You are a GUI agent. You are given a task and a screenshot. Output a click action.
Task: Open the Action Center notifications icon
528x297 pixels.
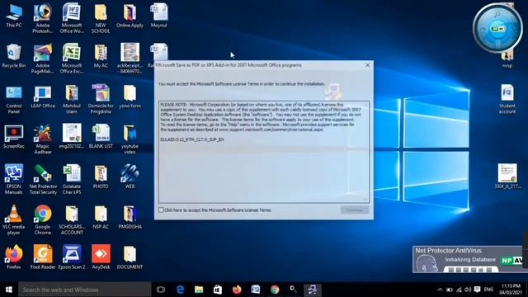477,290
